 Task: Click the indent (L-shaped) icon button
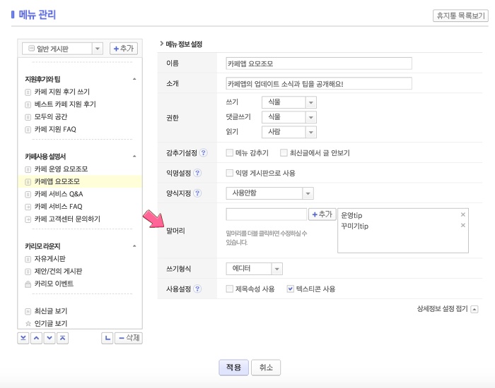pos(107,338)
